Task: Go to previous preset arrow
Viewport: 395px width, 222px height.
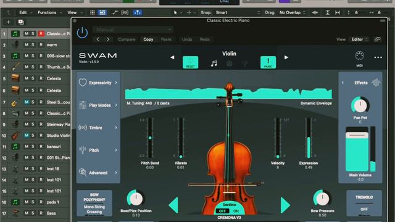Action: [x=98, y=39]
